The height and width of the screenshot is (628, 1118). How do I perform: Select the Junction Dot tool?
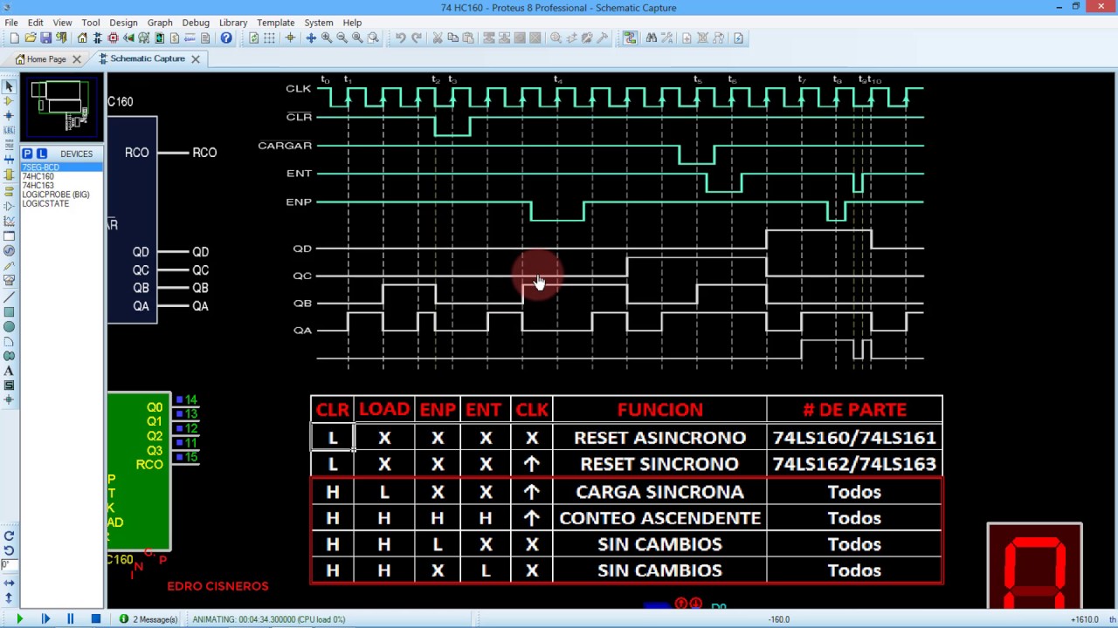(x=9, y=115)
